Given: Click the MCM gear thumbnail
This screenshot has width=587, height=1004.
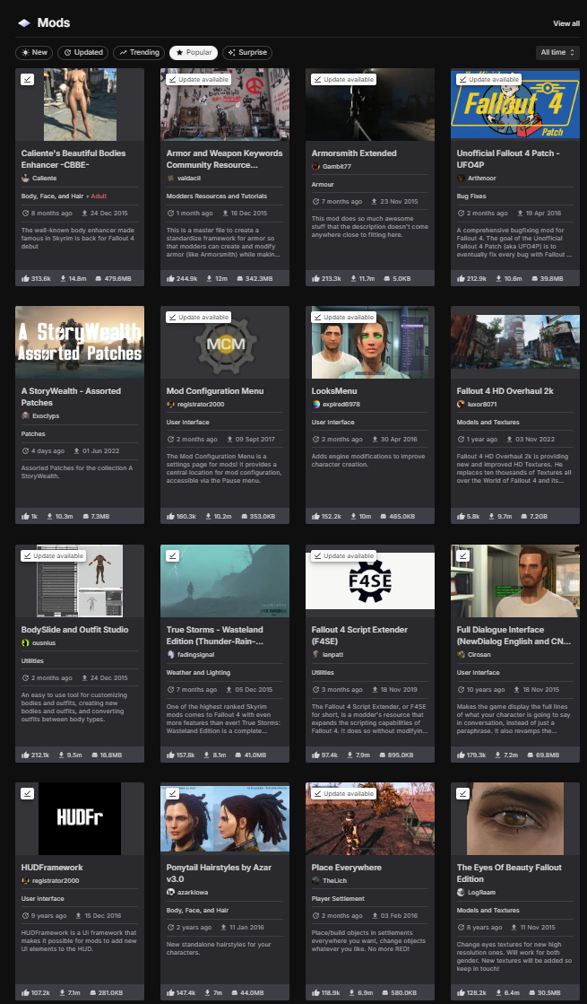Looking at the screenshot, I should tap(225, 342).
